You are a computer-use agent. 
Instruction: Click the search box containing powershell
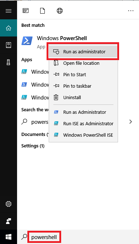pos(44,237)
